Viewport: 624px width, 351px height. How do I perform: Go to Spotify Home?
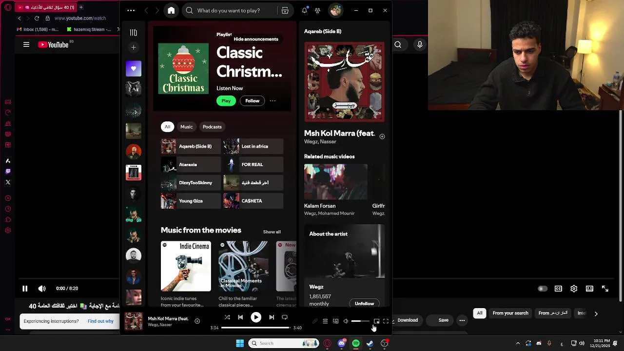(171, 10)
